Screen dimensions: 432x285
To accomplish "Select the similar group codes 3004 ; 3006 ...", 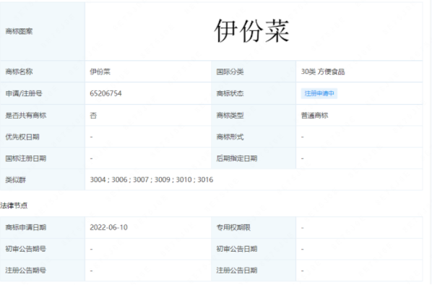I will coord(108,180).
